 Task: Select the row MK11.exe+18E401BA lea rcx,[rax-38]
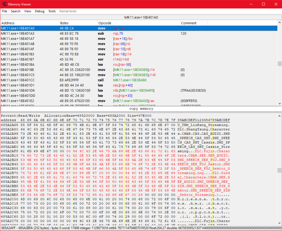pos(139,65)
